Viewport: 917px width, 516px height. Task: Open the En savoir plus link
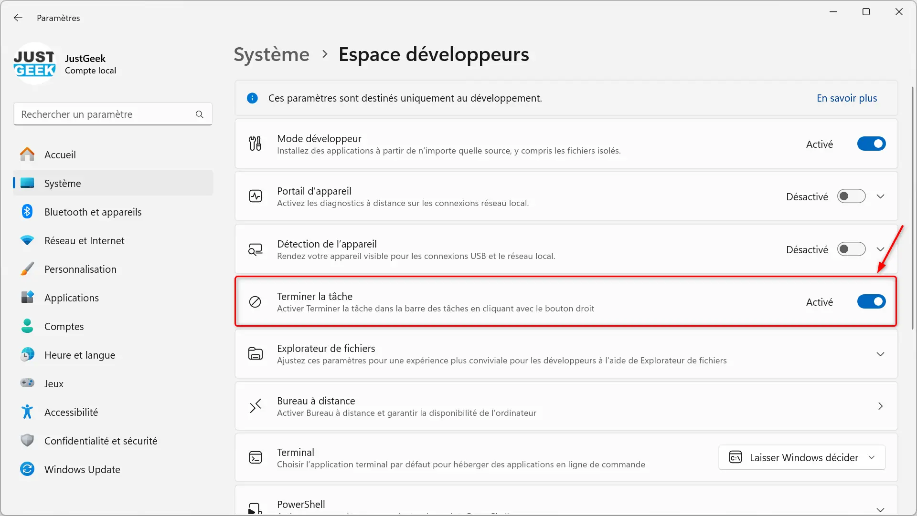[847, 98]
